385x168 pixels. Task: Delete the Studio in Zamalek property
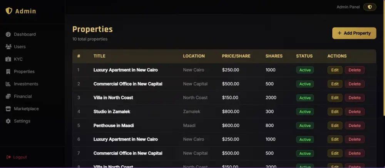(x=355, y=112)
